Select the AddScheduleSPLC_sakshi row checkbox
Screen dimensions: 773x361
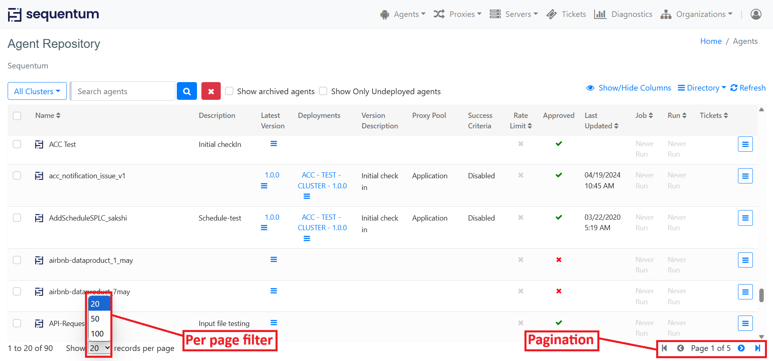coord(17,218)
